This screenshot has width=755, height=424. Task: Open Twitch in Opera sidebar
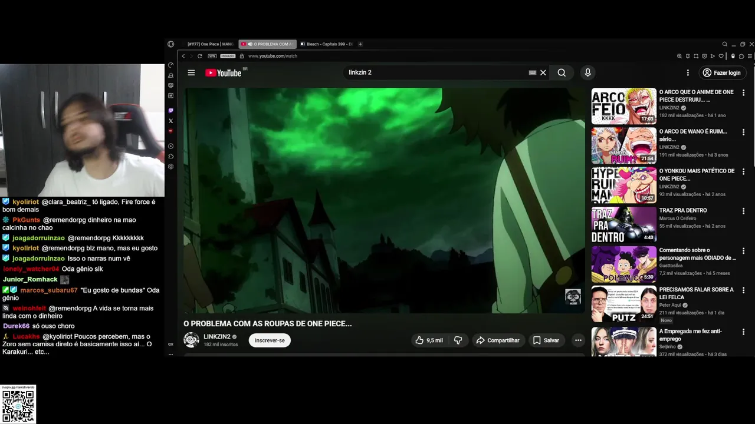(170, 110)
